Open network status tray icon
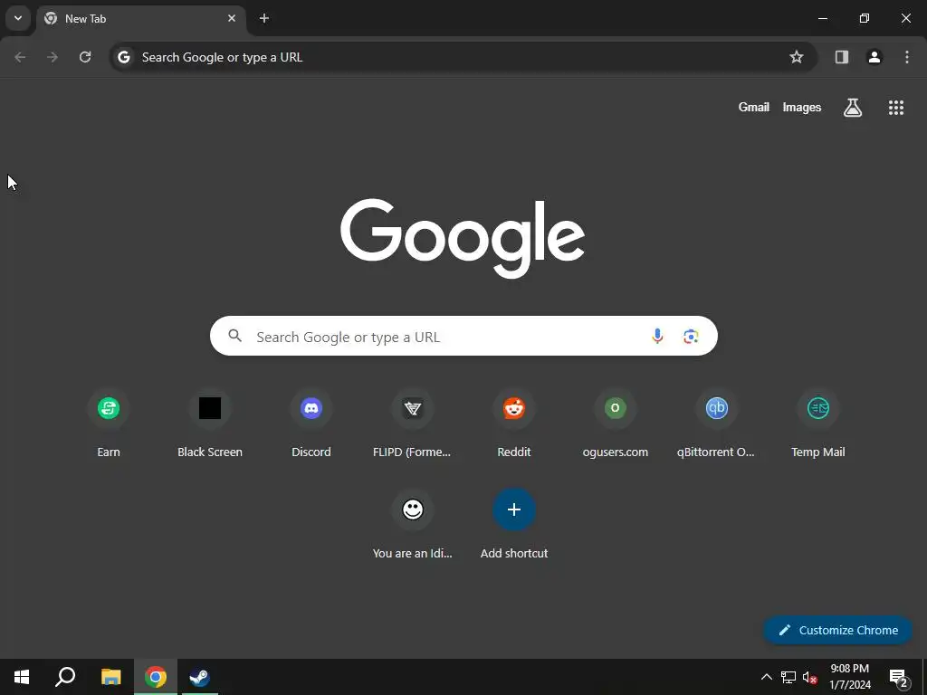The image size is (927, 695). click(x=788, y=677)
